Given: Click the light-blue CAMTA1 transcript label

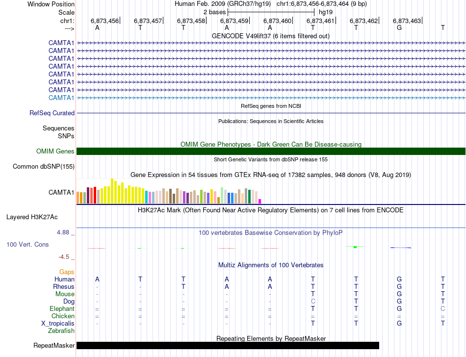Looking at the screenshot, I should 61,98.
